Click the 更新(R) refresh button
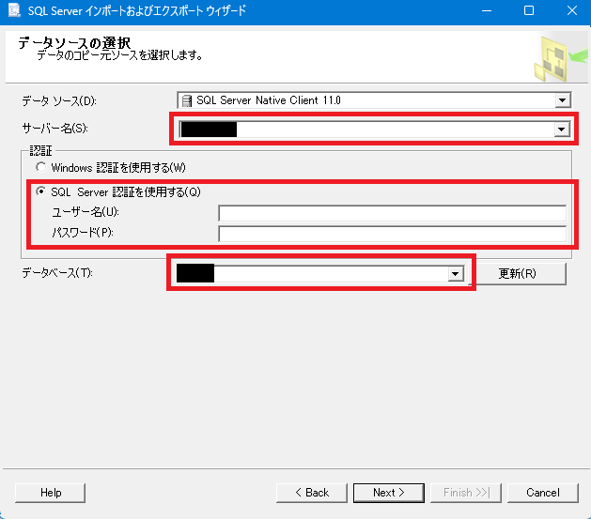 click(x=517, y=274)
